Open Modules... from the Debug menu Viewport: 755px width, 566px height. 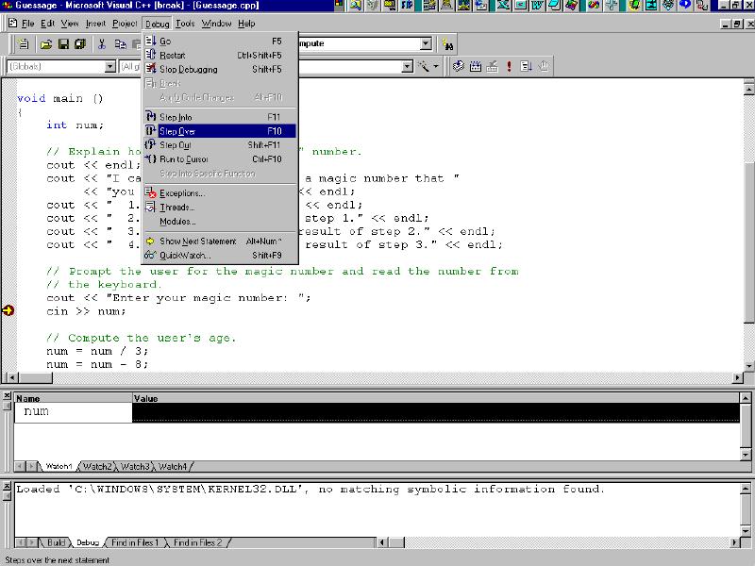pyautogui.click(x=220, y=221)
